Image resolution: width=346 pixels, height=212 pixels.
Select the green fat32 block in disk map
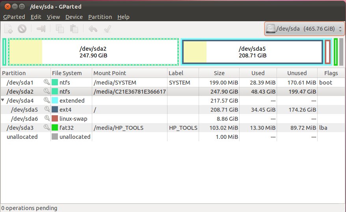[x=336, y=52]
